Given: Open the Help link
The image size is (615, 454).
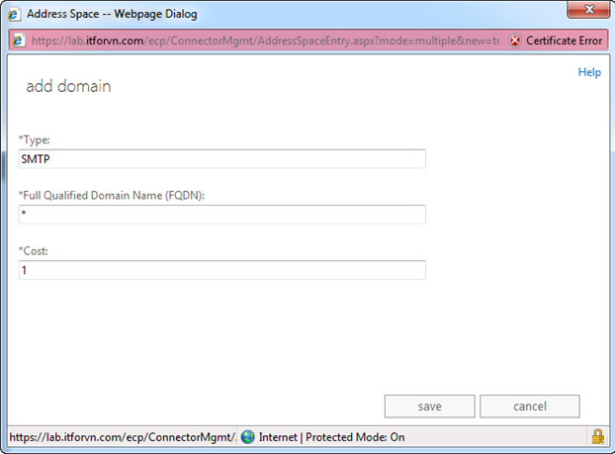Looking at the screenshot, I should coord(588,72).
